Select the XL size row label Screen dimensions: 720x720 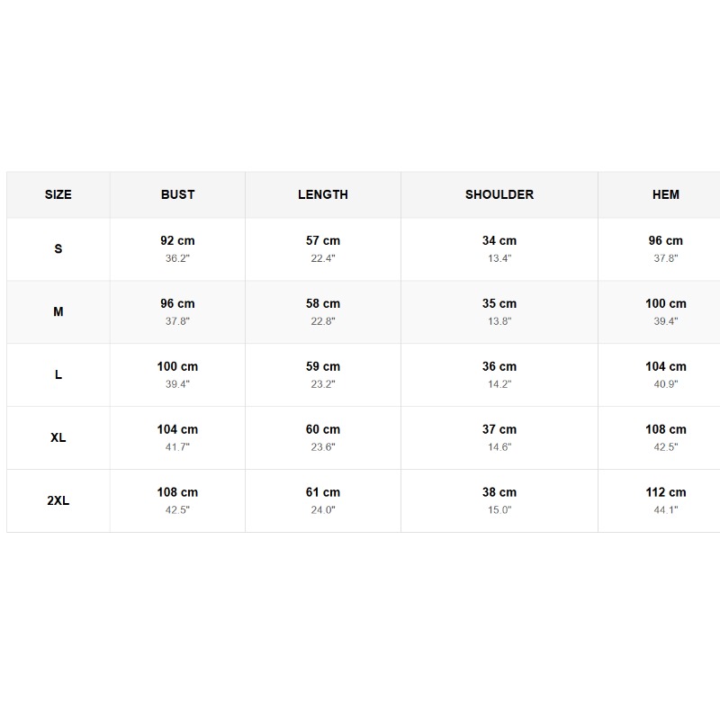(x=58, y=437)
